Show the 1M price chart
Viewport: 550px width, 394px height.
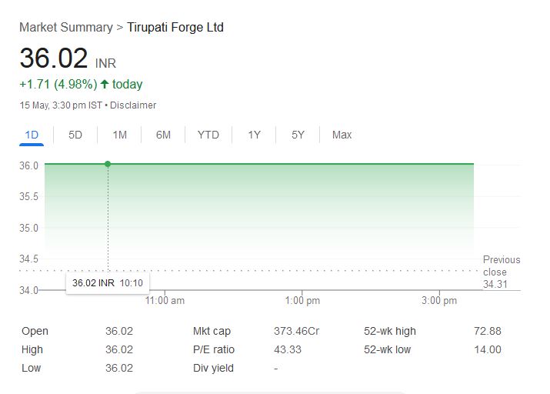[119, 135]
